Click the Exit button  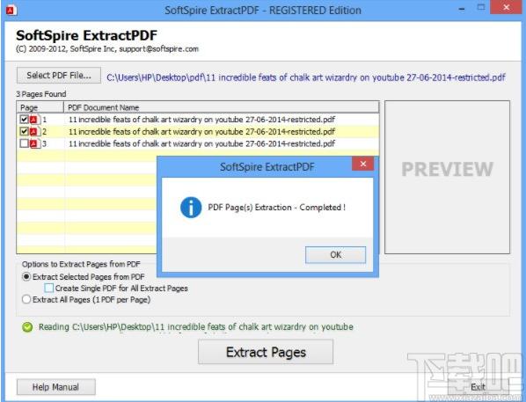[x=478, y=387]
